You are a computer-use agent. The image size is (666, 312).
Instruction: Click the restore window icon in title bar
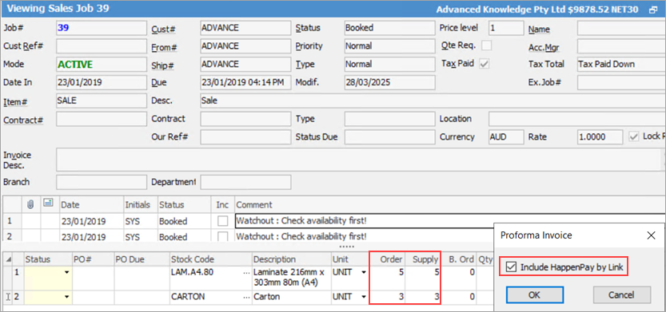(653, 10)
